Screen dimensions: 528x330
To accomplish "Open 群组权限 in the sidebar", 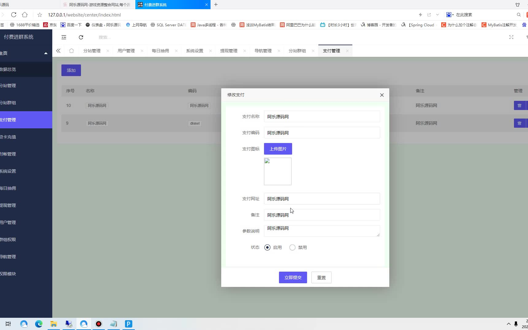I will [x=26, y=240].
